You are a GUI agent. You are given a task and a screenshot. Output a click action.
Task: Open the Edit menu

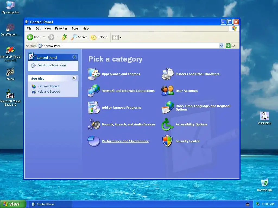(x=38, y=28)
